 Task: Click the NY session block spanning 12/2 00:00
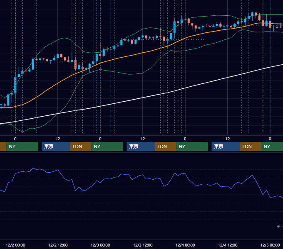[x=22, y=146]
